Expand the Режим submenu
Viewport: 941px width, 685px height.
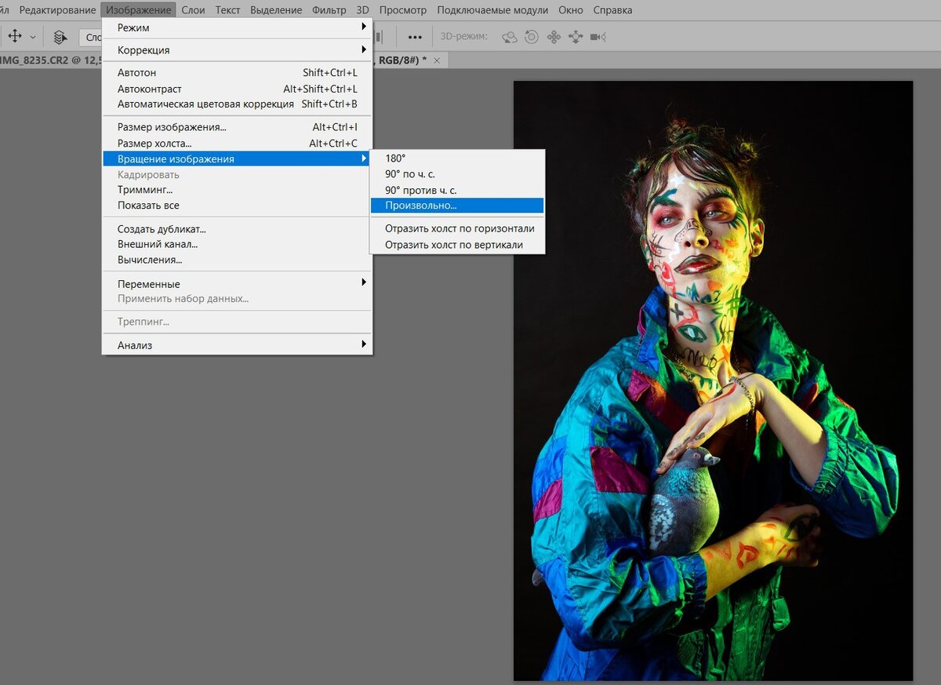click(238, 27)
